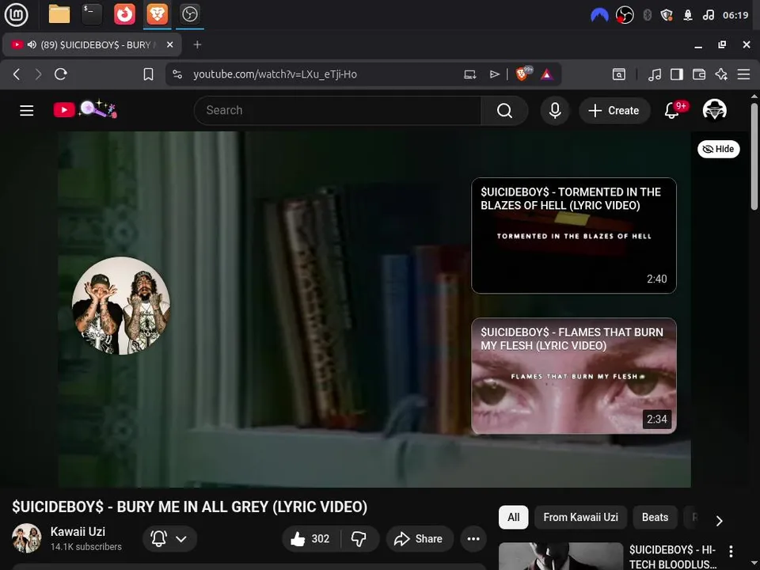The height and width of the screenshot is (570, 760).
Task: Open the Leo AI sparkle icon
Action: pyautogui.click(x=721, y=74)
